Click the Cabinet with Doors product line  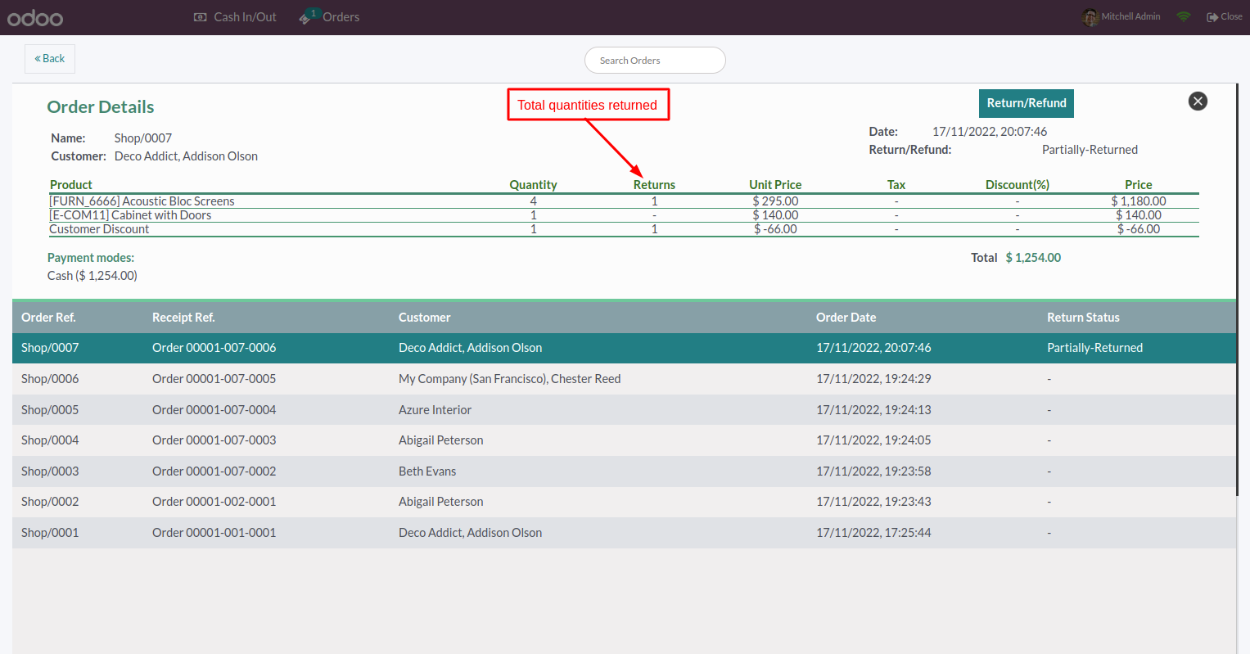(x=624, y=215)
